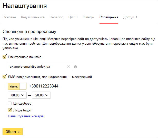The width and height of the screenshot is (158, 138).
Task: Open the 20:00 end time dropdown
Action: [x=41, y=95]
